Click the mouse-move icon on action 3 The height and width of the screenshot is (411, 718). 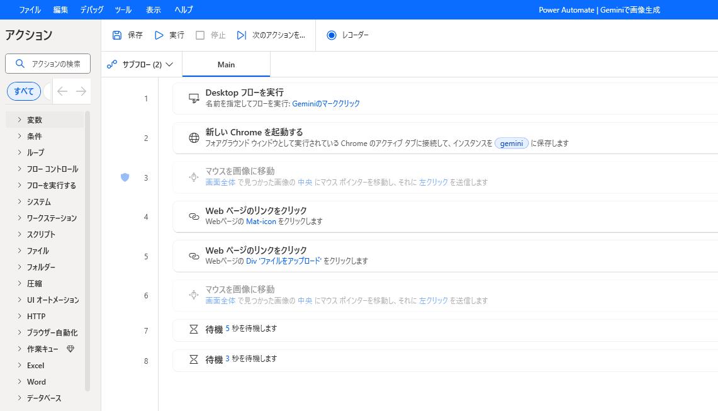pyautogui.click(x=193, y=177)
